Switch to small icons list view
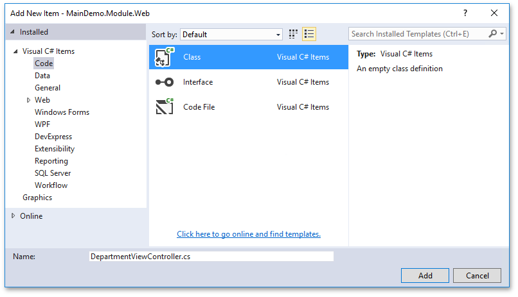The width and height of the screenshot is (518, 297). point(309,34)
